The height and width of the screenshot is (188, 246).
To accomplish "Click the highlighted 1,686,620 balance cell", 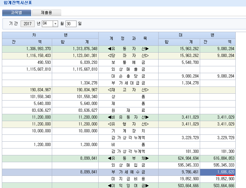I will pos(218,172).
